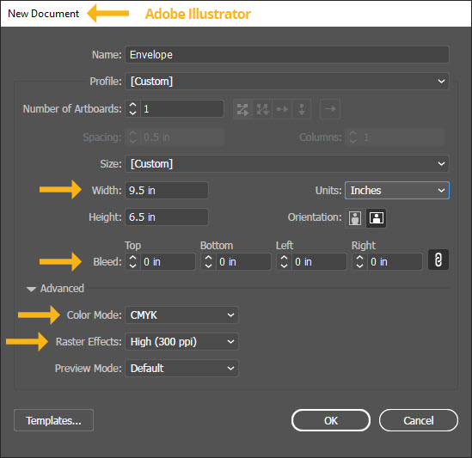Open the Units dropdown showing Inches
This screenshot has width=472, height=458.
click(397, 190)
